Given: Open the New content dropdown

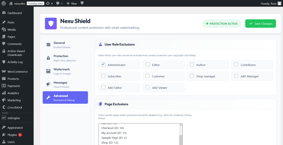Looking at the screenshot, I should (72, 3).
